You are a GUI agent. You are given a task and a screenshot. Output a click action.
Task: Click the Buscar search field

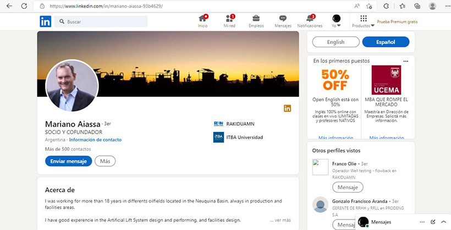click(105, 21)
